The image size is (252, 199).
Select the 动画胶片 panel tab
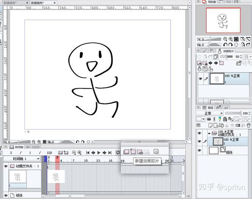[227, 51]
